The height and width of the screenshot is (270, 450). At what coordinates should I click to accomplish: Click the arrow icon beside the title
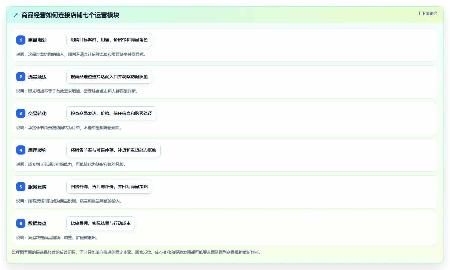[16, 15]
